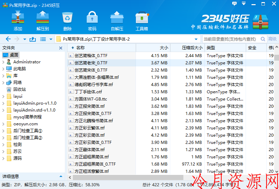Click the 库 library icon

coord(9,76)
